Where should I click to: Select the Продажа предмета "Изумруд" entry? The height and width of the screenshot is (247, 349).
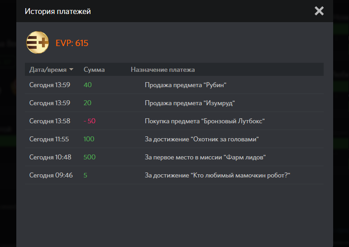190,103
